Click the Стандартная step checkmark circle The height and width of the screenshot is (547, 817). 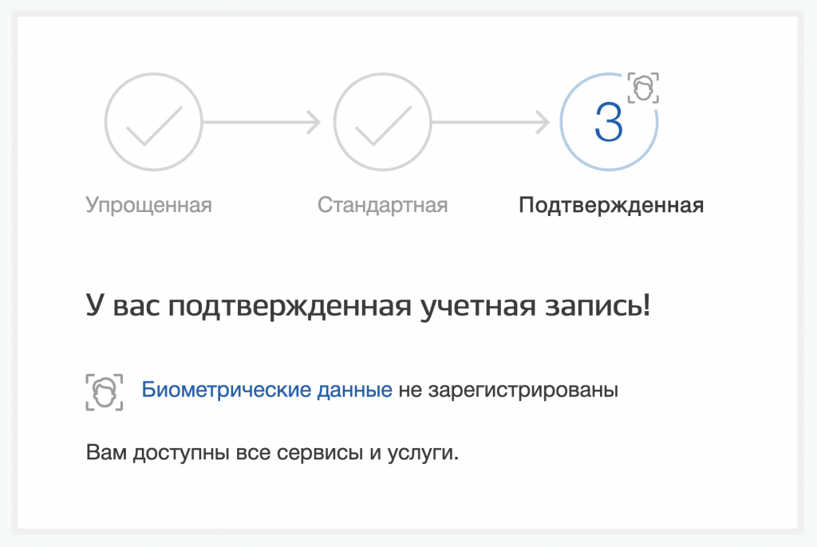[382, 122]
